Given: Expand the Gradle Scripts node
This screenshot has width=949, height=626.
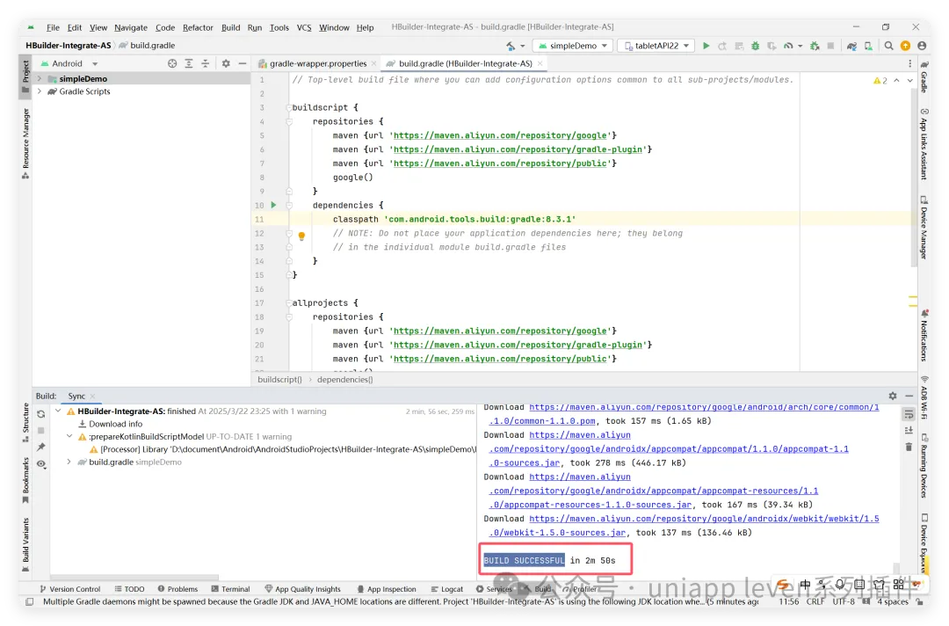Looking at the screenshot, I should 40,91.
